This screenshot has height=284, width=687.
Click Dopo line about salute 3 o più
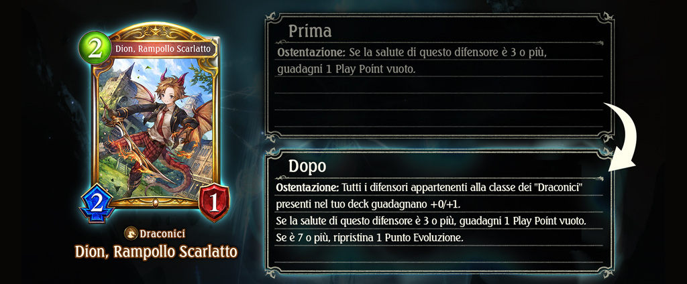click(431, 222)
